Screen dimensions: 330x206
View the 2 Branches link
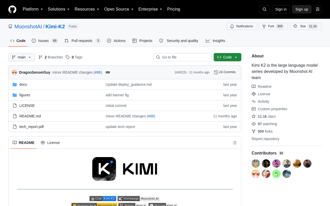coord(51,57)
